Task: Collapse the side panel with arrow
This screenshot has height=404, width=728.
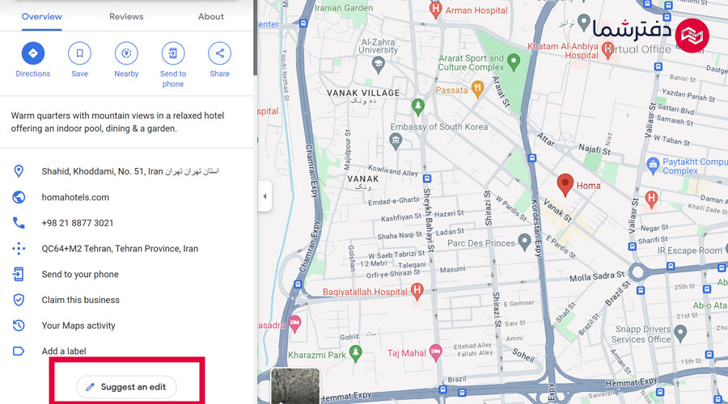Action: 265,196
